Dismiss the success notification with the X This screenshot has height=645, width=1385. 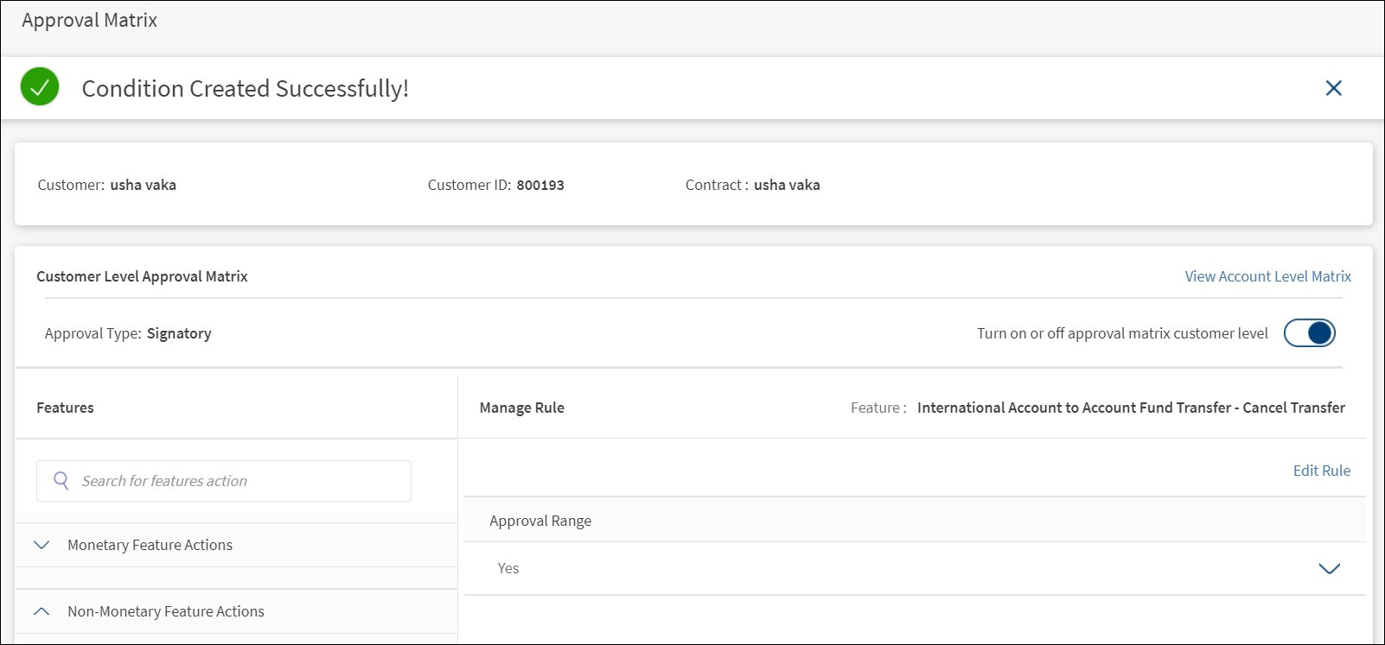click(1333, 88)
